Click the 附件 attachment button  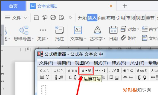(x=129, y=38)
